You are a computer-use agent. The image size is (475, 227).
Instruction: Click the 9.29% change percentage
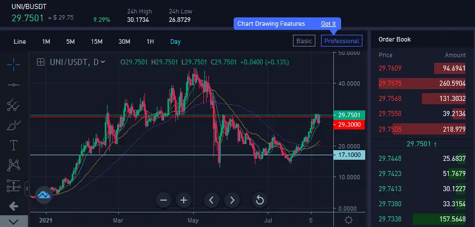click(102, 20)
